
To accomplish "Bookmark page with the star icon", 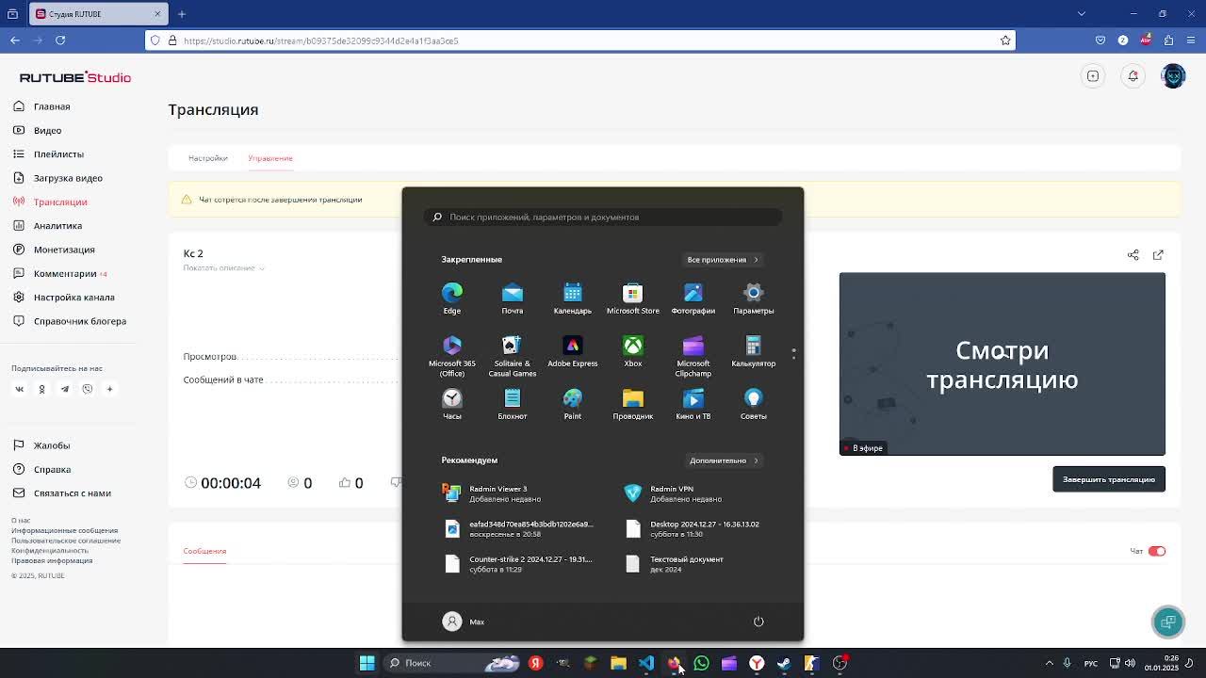I will tap(1005, 40).
